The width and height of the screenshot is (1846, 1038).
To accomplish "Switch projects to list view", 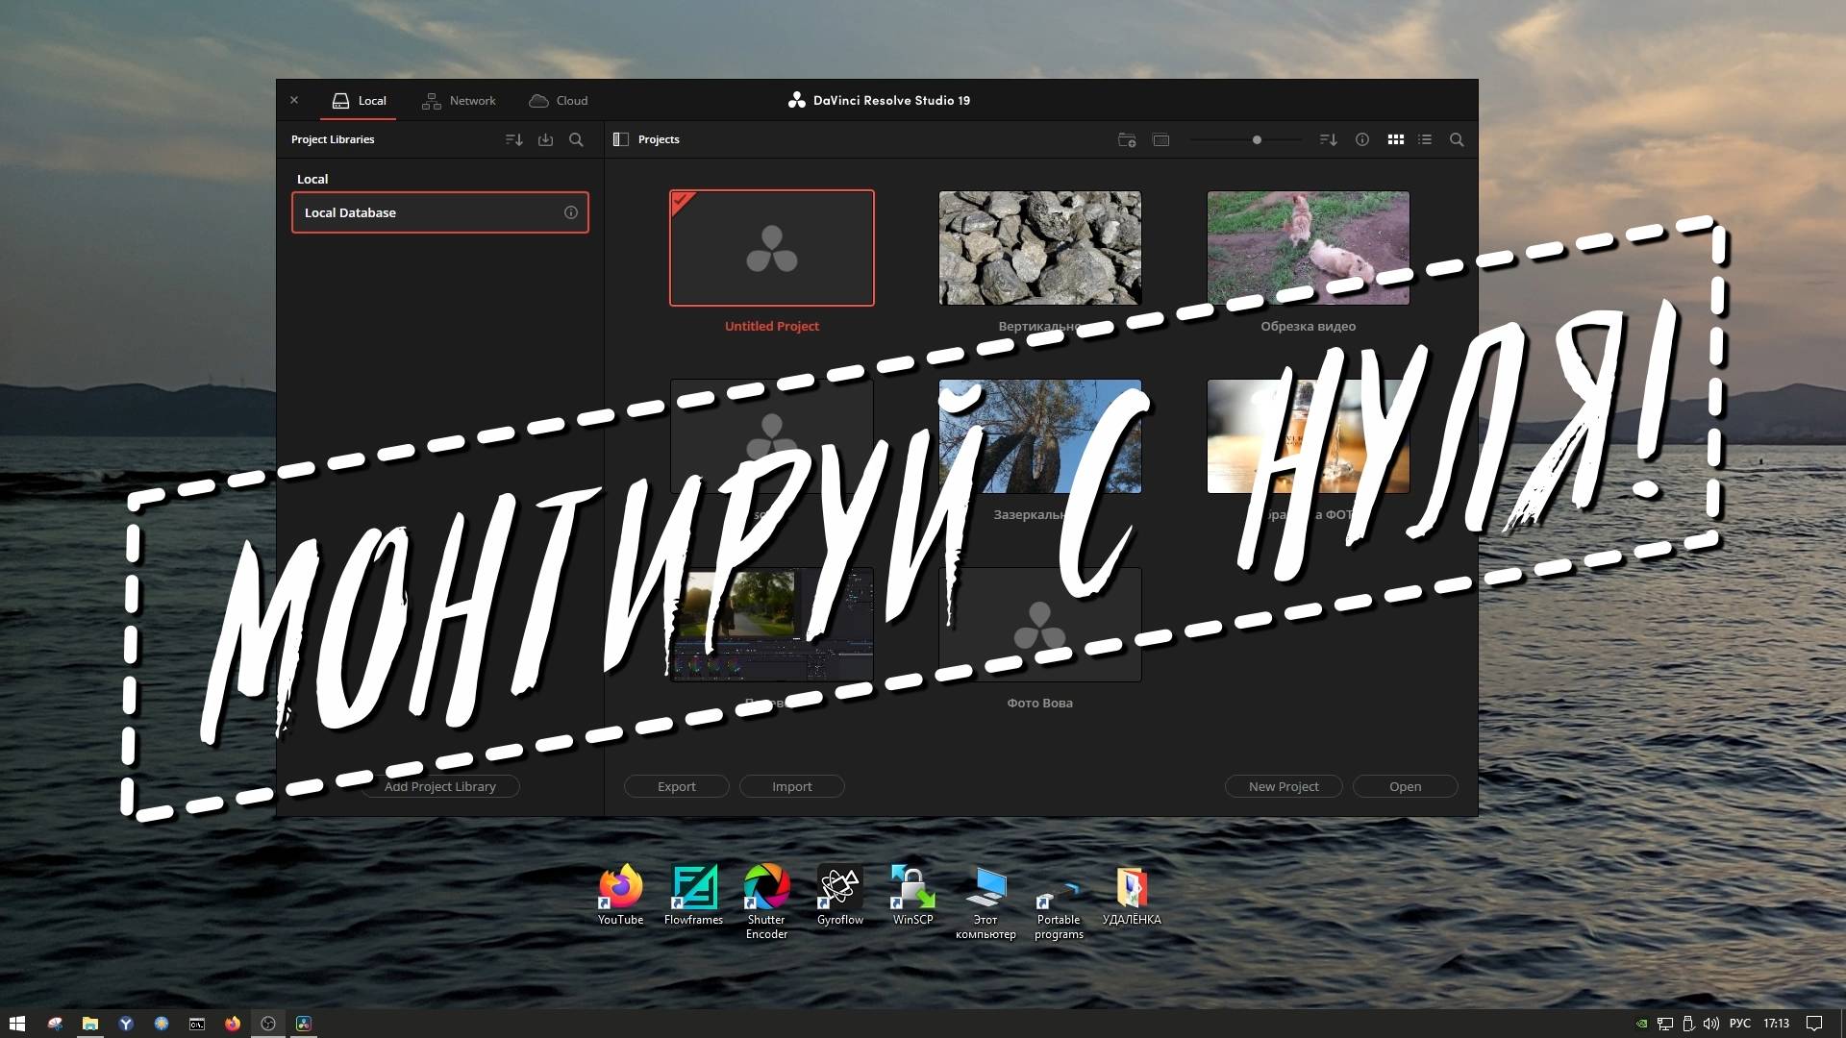I will pyautogui.click(x=1426, y=139).
